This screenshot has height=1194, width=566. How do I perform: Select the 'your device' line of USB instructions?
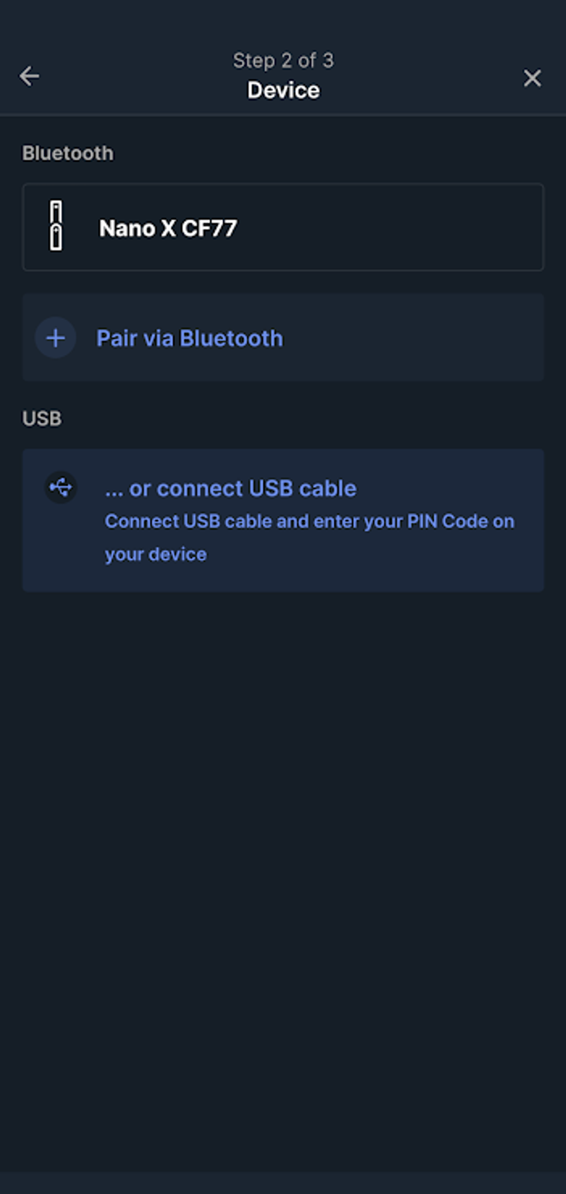tap(155, 554)
